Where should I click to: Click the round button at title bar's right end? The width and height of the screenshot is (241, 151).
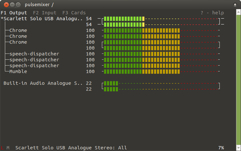[236, 5]
